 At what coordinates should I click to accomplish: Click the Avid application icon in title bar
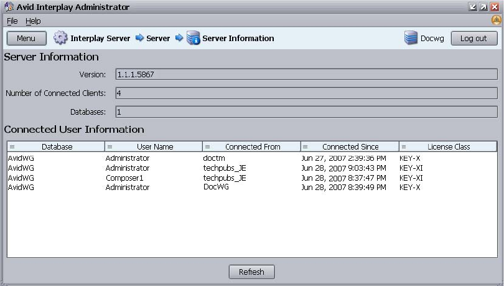[9, 7]
